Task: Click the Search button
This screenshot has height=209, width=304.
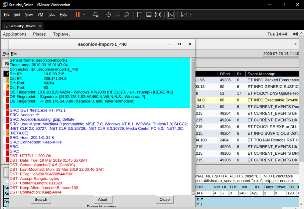Action: tap(41, 200)
